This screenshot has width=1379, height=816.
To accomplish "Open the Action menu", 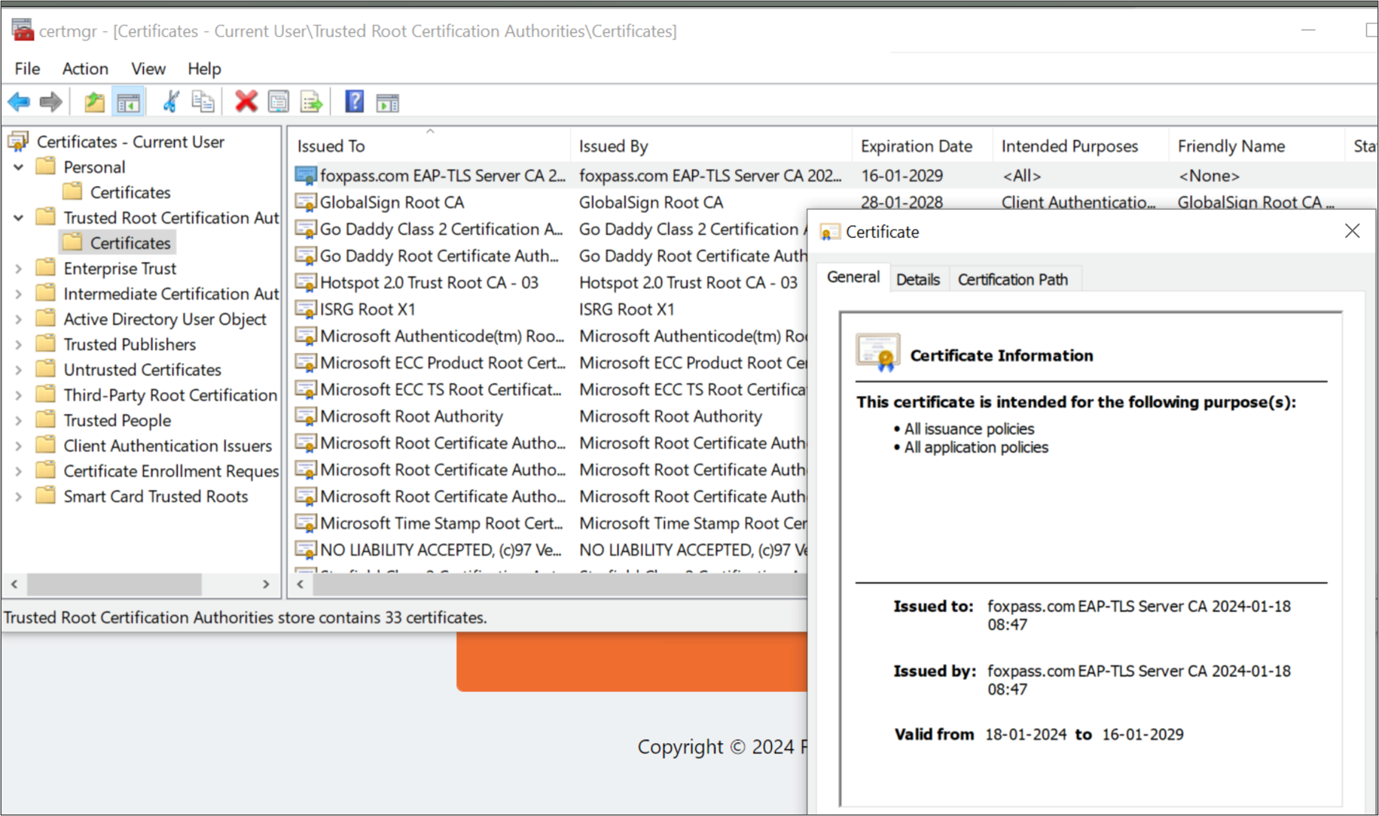I will click(85, 69).
